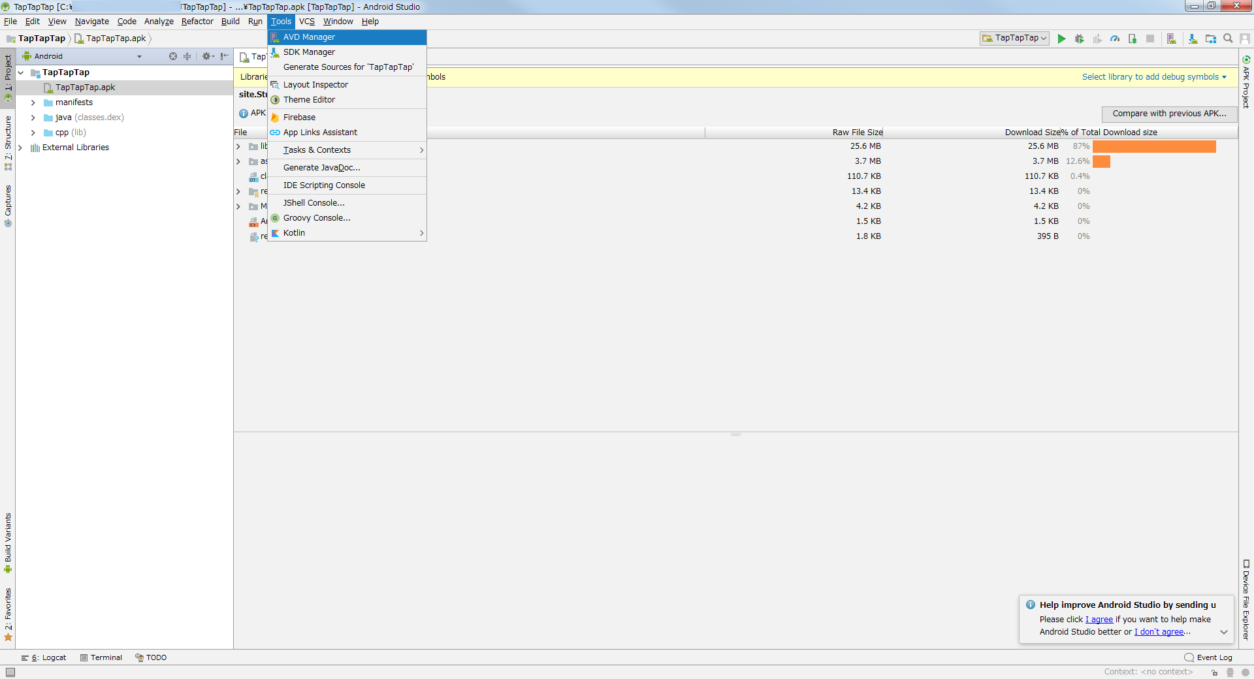Select SDK Manager from Tools menu

coord(347,52)
